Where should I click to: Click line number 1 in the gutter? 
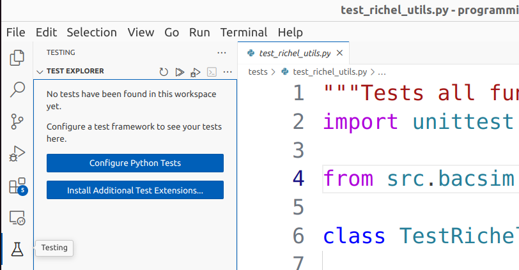298,93
